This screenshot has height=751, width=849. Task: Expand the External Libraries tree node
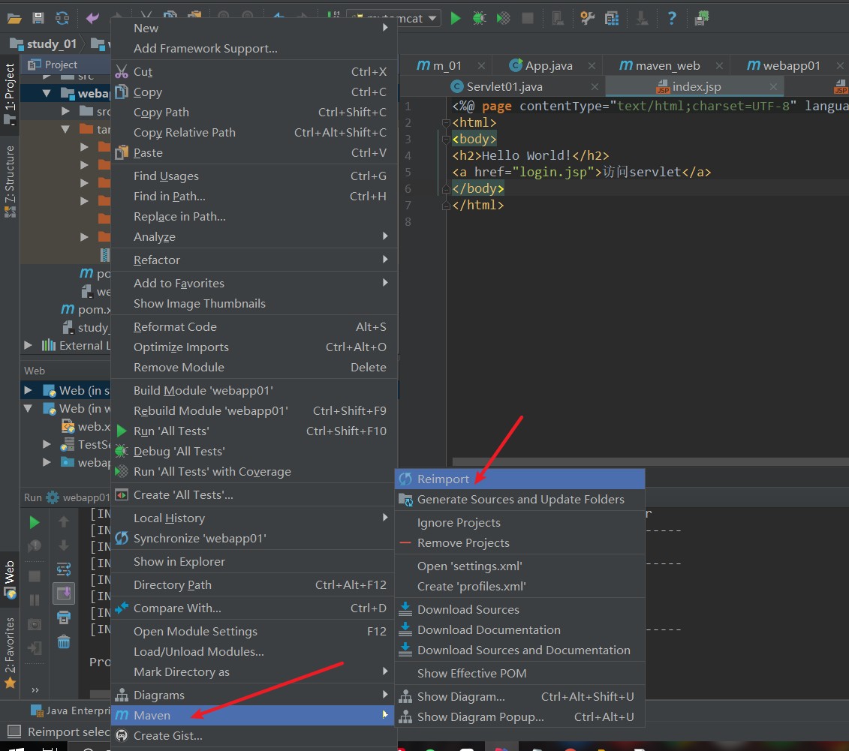tap(29, 345)
